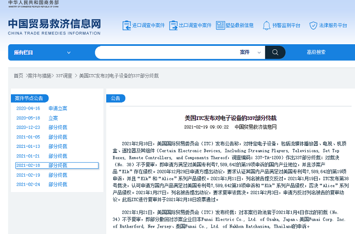Open the 2020-12-23 部分终裁 entry
355x234 pixels.
click(42, 127)
